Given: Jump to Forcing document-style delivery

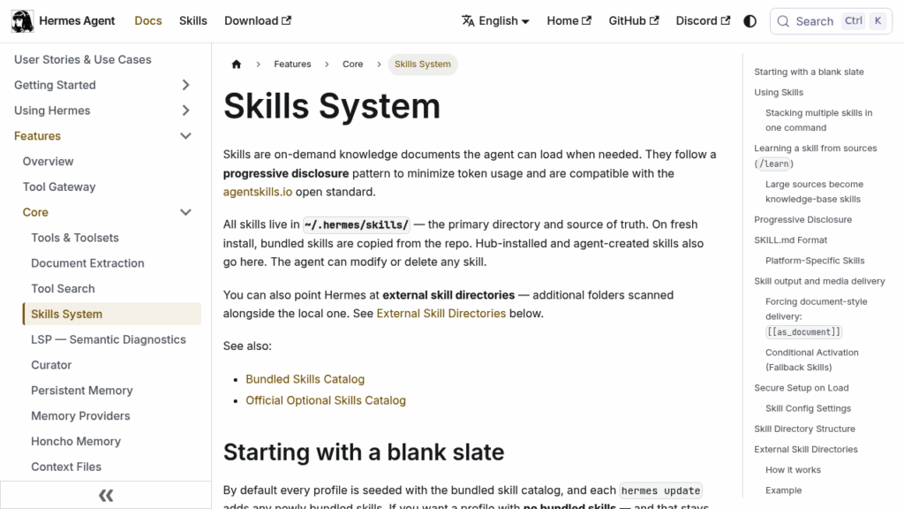Looking at the screenshot, I should pos(817,316).
